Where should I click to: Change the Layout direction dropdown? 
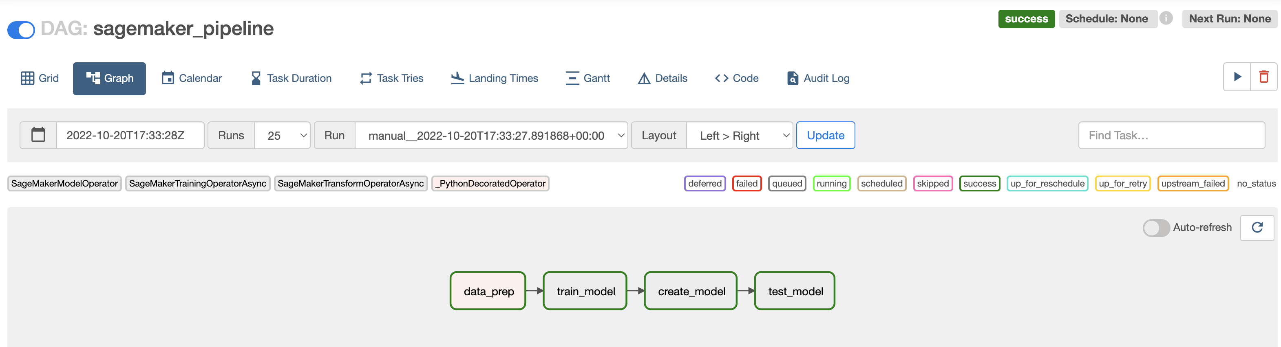click(x=739, y=136)
